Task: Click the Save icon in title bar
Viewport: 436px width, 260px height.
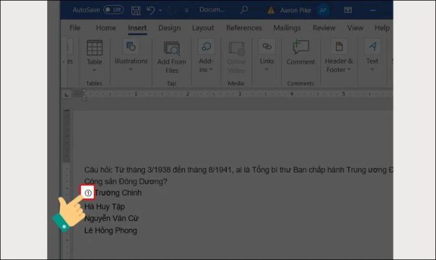Action: [136, 11]
